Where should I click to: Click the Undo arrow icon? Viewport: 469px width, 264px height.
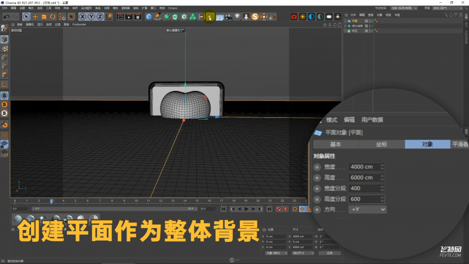6,17
